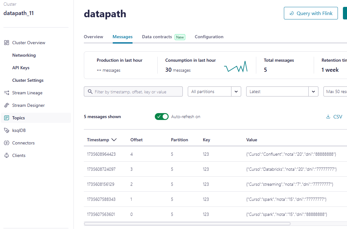Click timestamp 1735608724097

pyautogui.click(x=101, y=169)
